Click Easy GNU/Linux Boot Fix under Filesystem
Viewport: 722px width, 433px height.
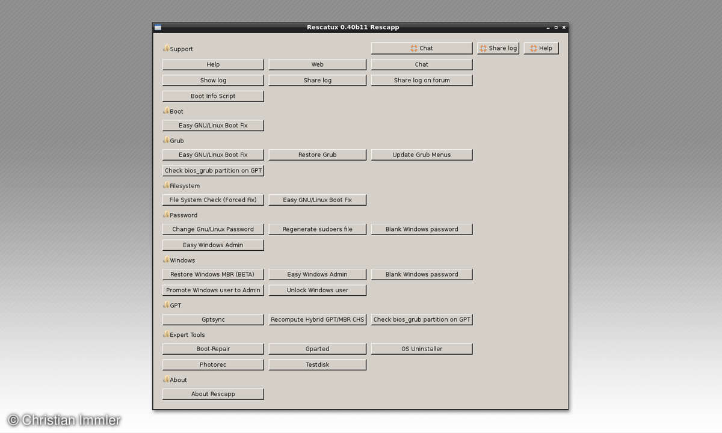tap(317, 200)
